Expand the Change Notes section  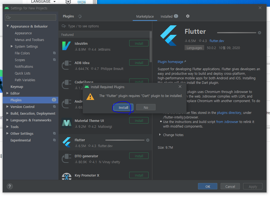[160, 135]
